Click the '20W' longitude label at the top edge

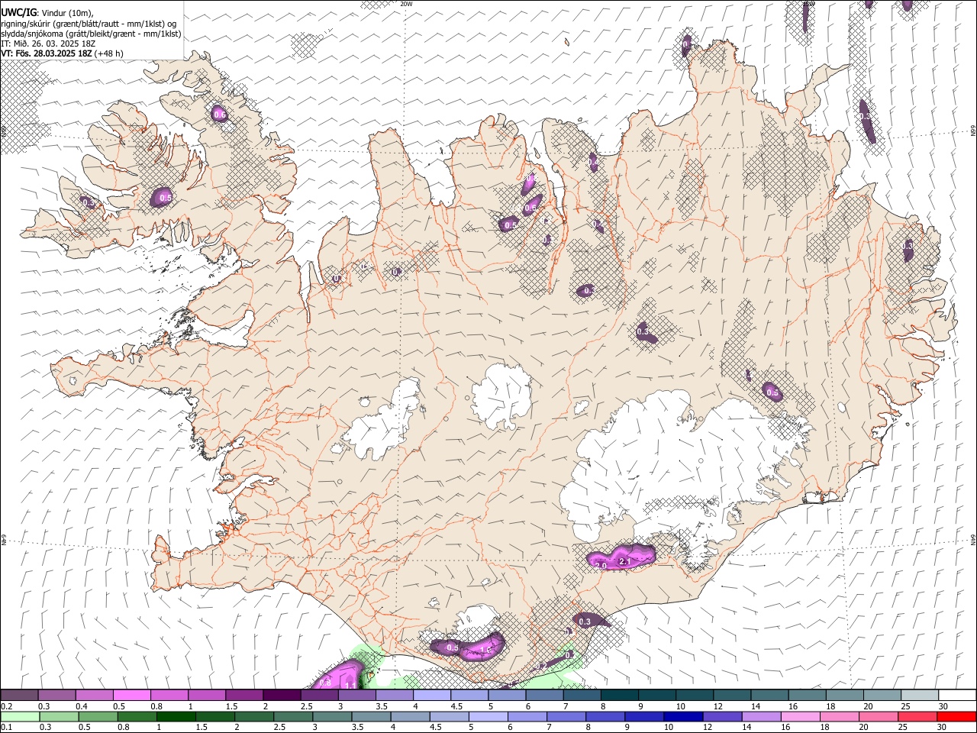406,4
